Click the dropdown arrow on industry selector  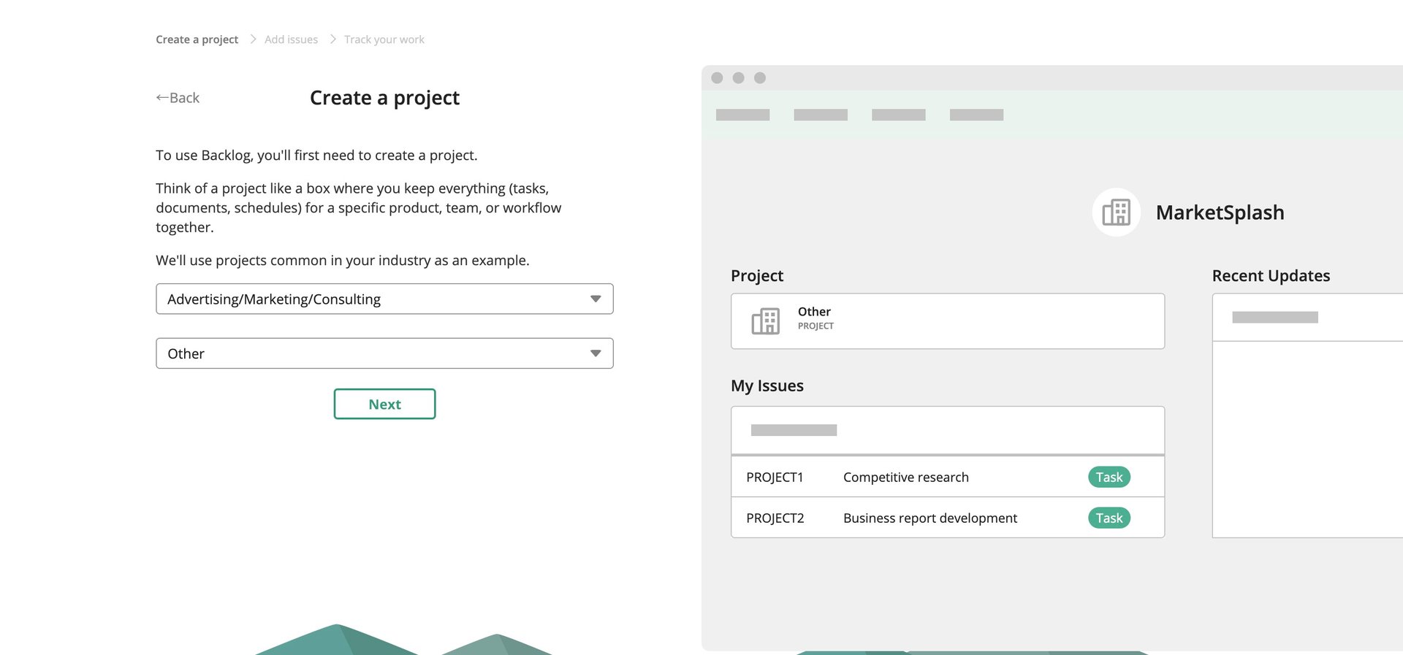click(596, 299)
